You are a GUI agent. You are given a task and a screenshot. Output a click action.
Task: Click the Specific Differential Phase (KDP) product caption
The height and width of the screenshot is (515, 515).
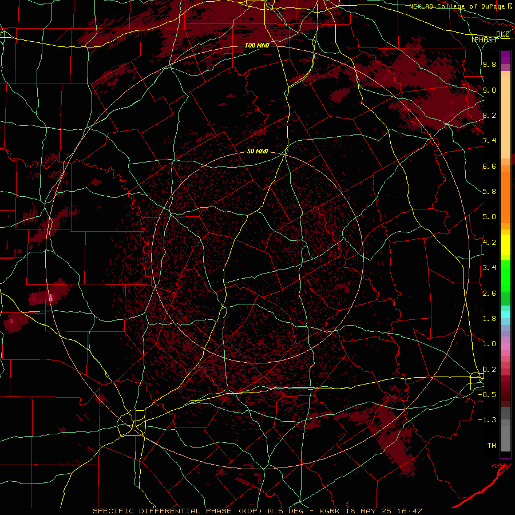coord(257,511)
